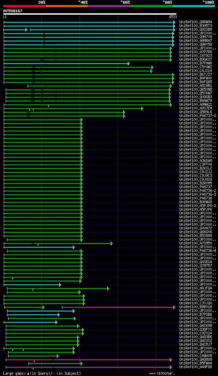The width and height of the screenshot is (218, 376).
Task: Select the UniRef100_B0KWU8 label
Action: [x=196, y=202]
